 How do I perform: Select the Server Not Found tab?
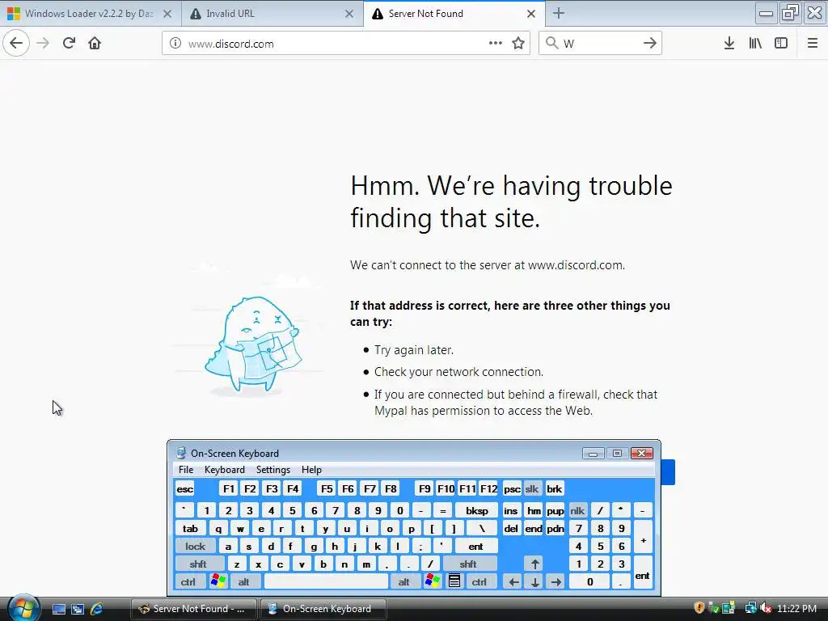pyautogui.click(x=454, y=13)
